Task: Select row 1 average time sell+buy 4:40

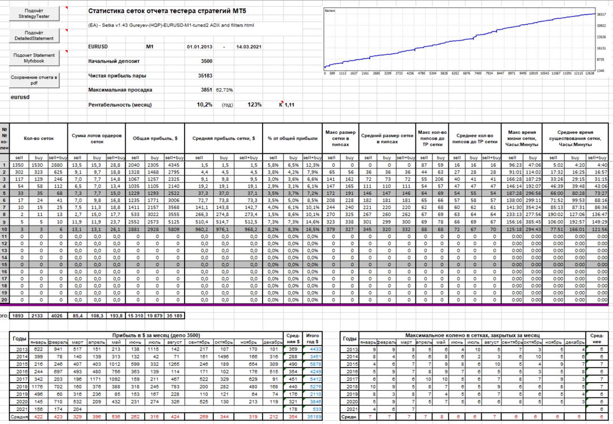Action: [597, 165]
